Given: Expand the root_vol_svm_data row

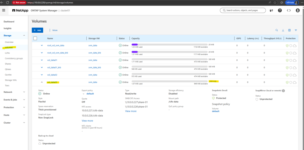Looking at the screenshot, I should click(x=42, y=45).
